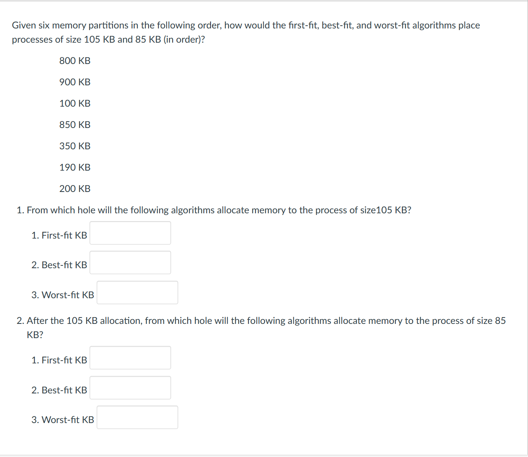Click the First-fit KB label in question 1
The image size is (528, 457).
click(59, 235)
